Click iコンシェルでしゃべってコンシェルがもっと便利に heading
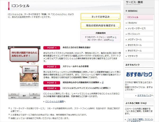Viewport: 159px width, 122px height. (x=87, y=88)
